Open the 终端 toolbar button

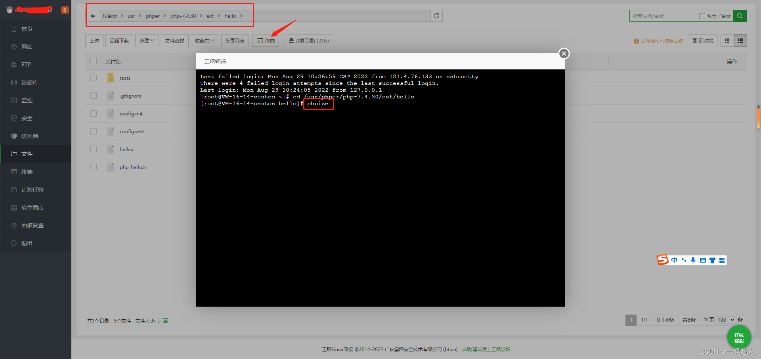(266, 40)
